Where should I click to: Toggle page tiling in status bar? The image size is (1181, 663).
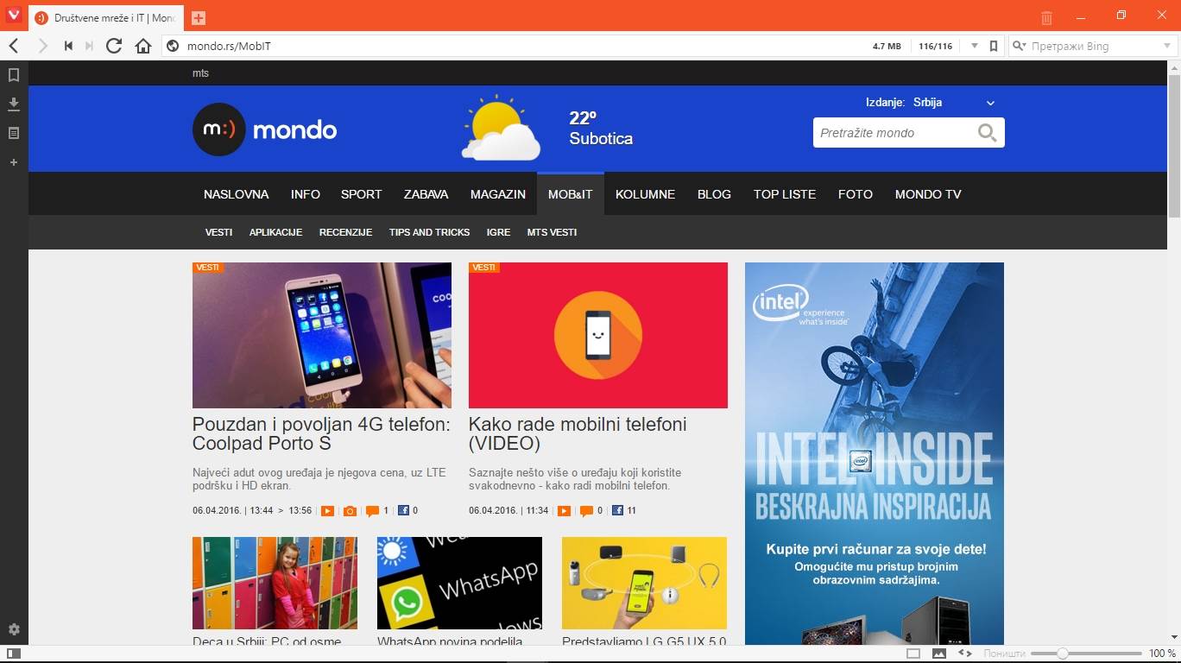[x=913, y=654]
